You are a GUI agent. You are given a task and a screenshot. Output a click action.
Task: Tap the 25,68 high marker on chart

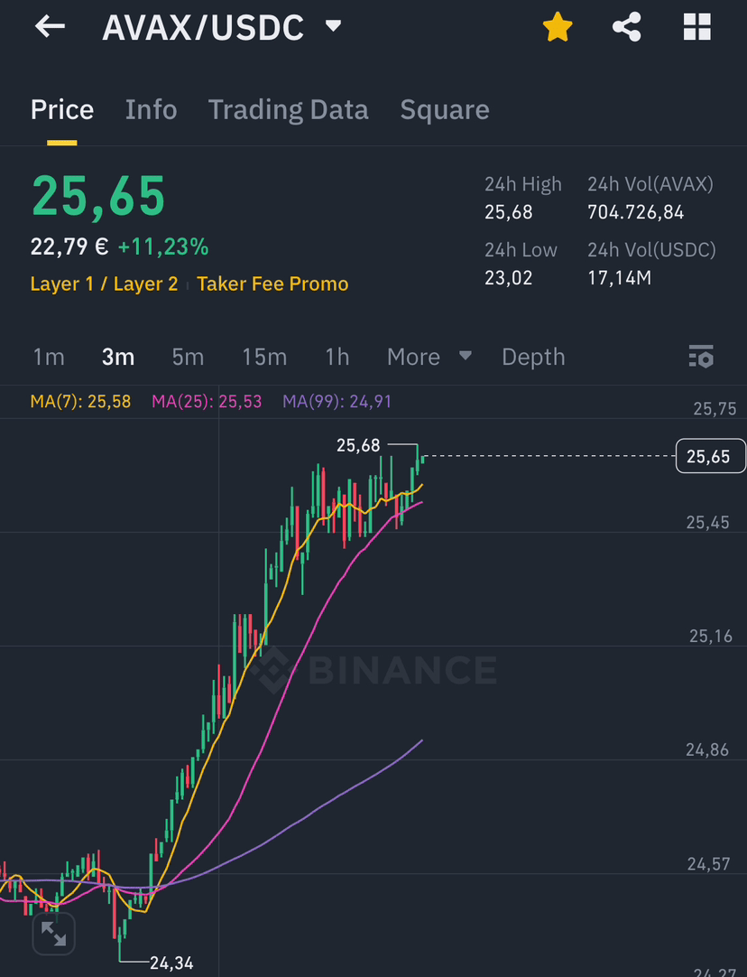358,445
